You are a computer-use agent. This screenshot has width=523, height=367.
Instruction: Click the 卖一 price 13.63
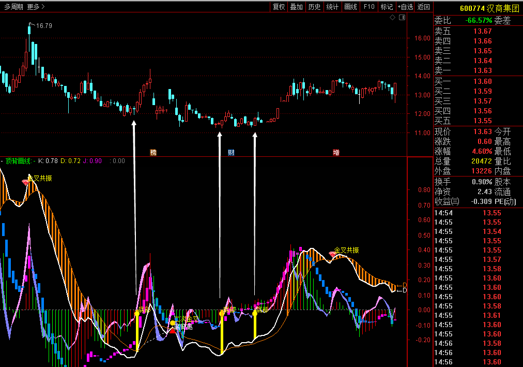[x=482, y=70]
